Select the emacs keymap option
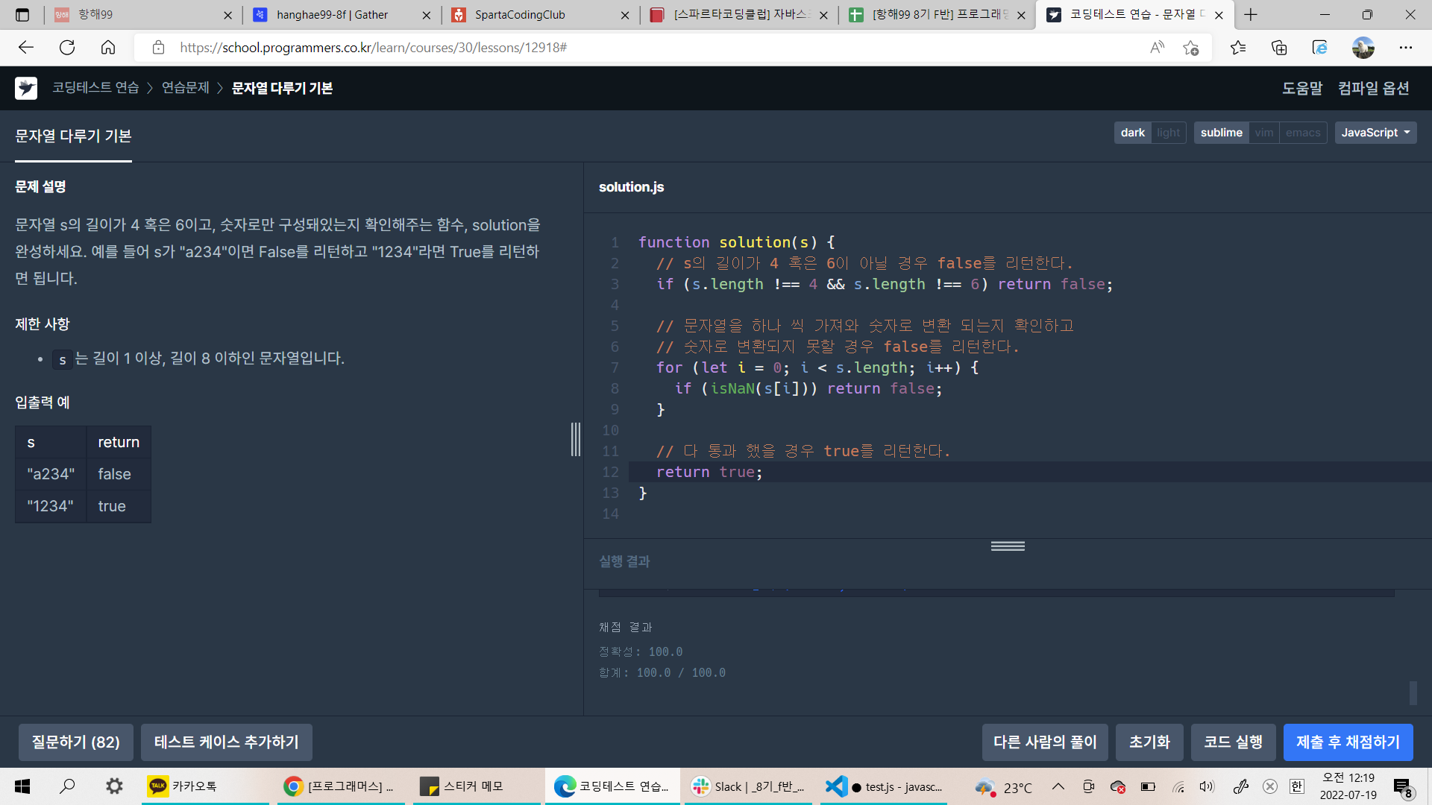 tap(1302, 133)
